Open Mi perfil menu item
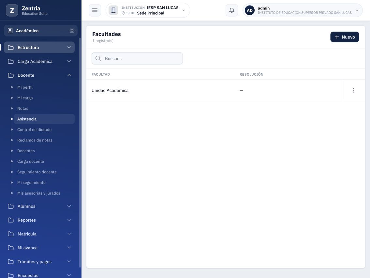Viewport: 370px width, 278px height. click(44, 87)
